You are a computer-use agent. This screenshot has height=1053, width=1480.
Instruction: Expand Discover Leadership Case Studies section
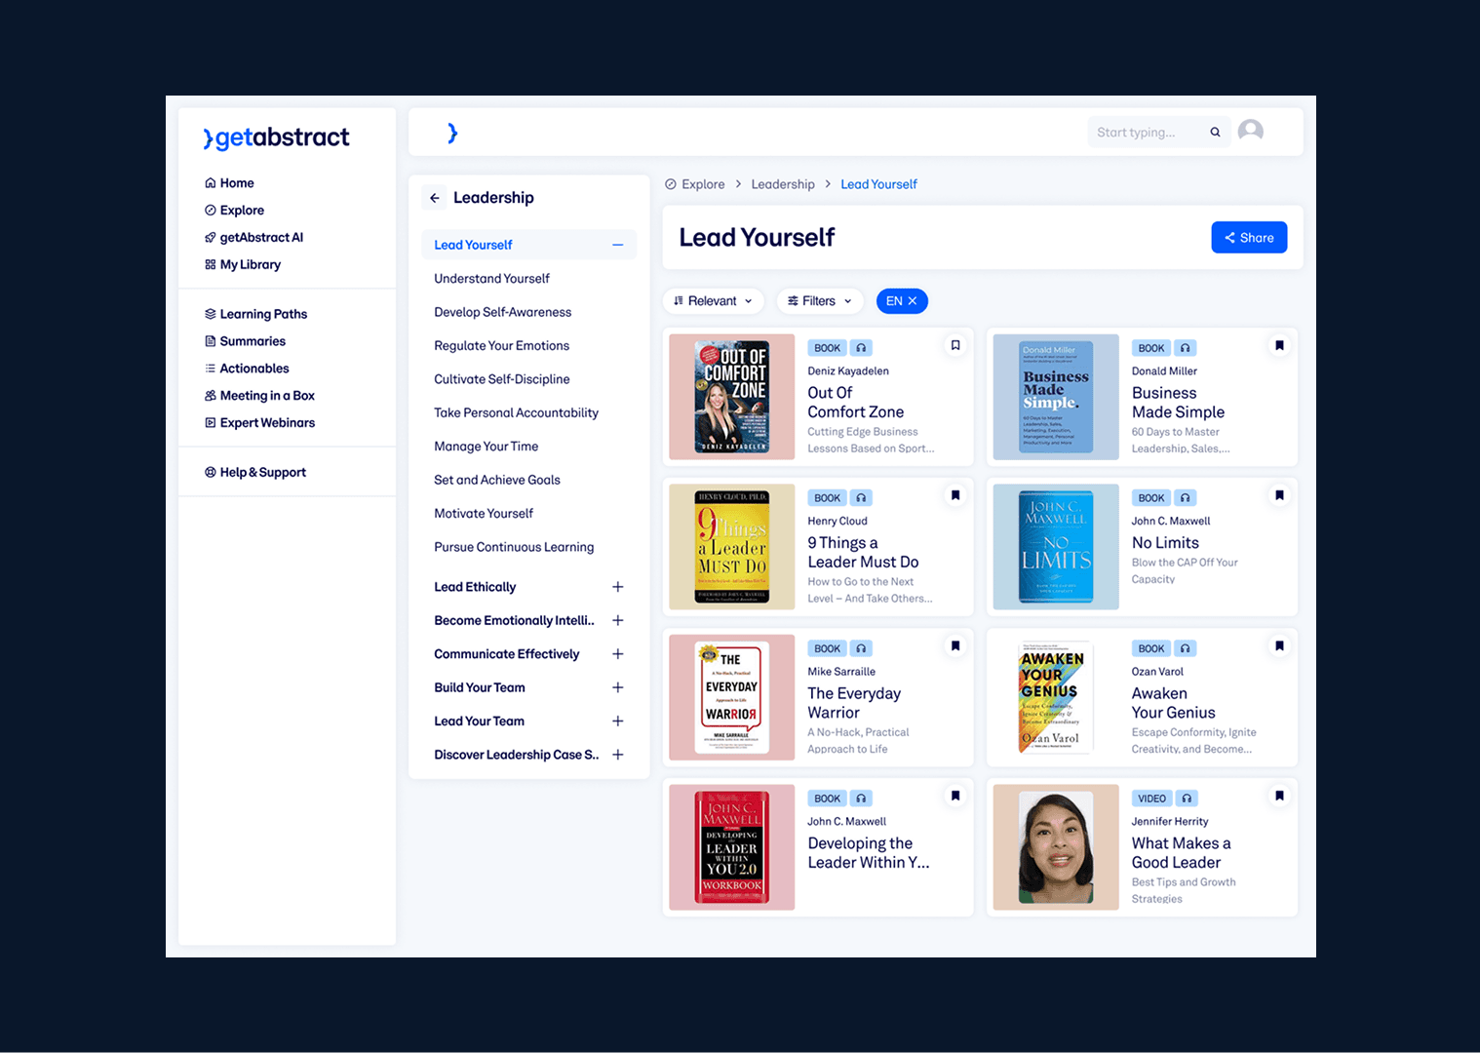[x=617, y=755]
